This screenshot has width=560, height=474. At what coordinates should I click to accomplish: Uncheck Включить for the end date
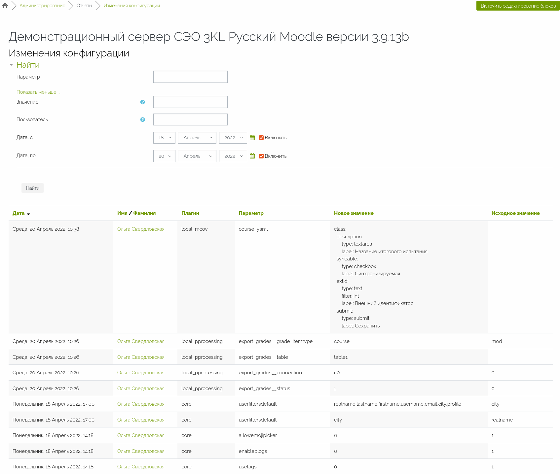click(261, 156)
